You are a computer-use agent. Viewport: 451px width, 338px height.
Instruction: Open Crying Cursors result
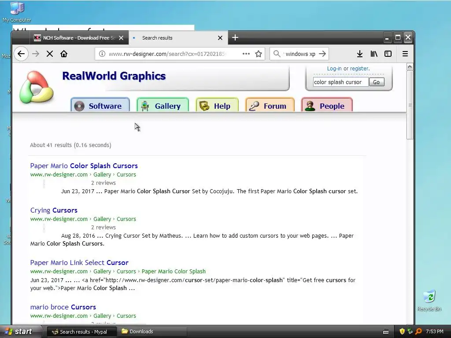pyautogui.click(x=54, y=210)
